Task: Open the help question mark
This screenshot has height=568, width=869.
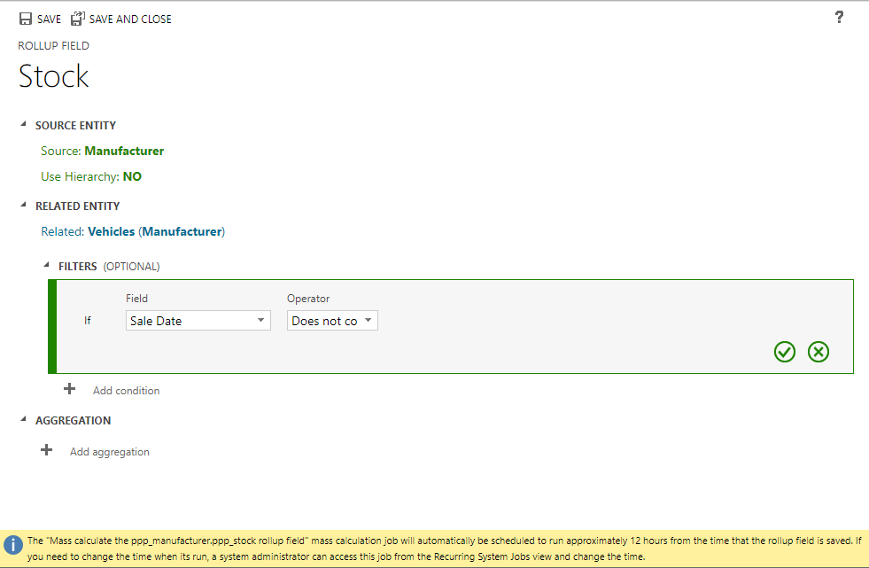Action: (x=839, y=17)
